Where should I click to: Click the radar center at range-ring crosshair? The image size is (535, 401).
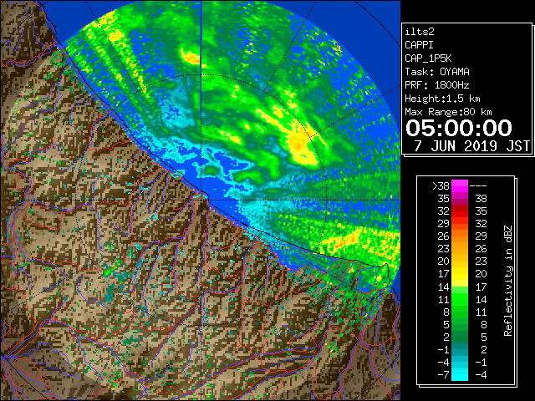(201, 200)
